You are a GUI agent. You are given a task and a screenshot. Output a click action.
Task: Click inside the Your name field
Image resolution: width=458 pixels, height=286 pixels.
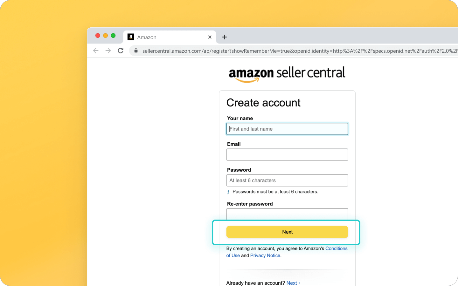coord(287,129)
